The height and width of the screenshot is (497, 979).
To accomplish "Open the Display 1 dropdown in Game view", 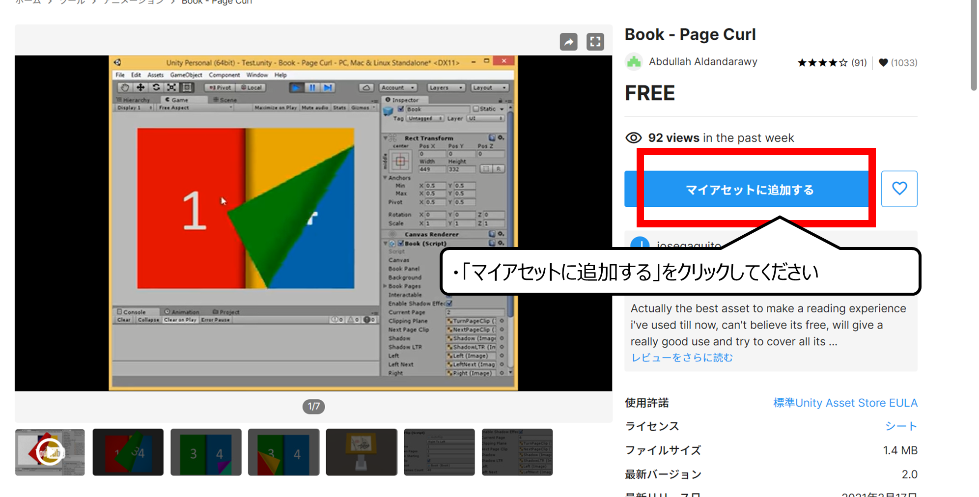I will coord(135,108).
